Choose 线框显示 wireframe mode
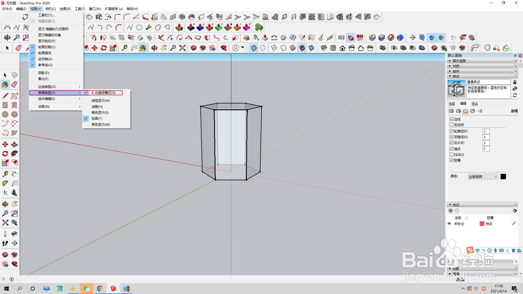The height and width of the screenshot is (294, 523). [106, 101]
